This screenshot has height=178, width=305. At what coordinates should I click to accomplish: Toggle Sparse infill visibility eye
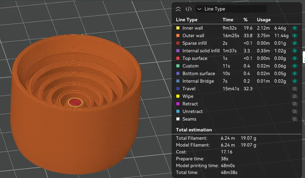tap(295, 43)
